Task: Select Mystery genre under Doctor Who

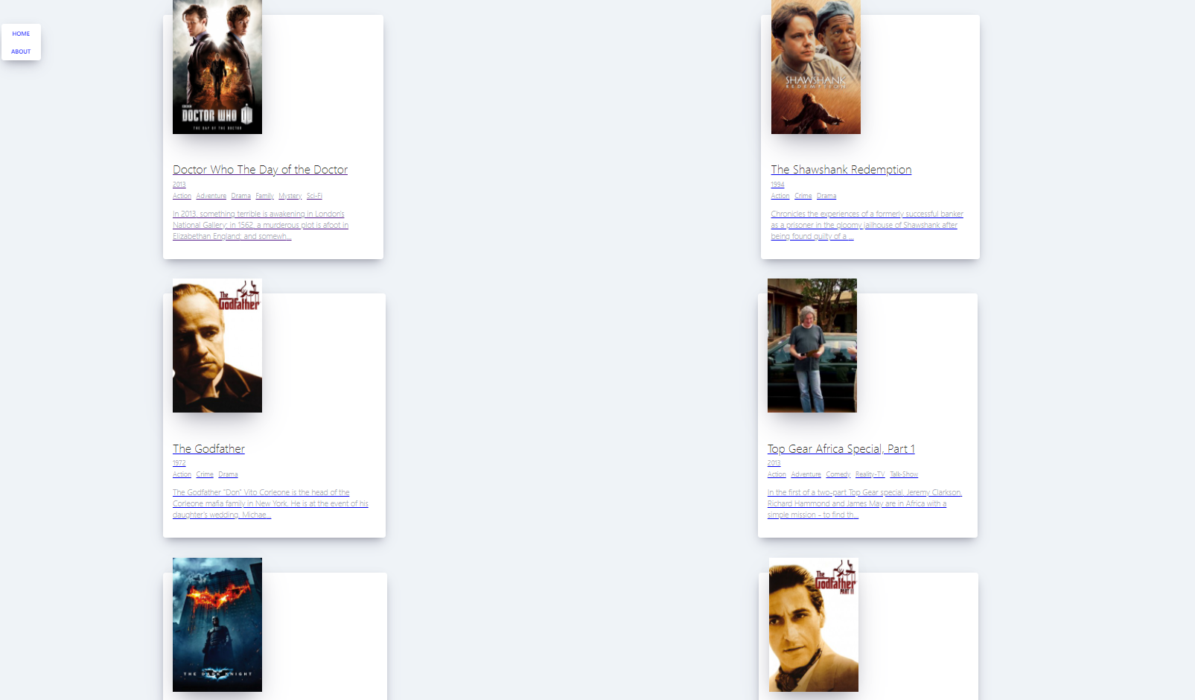Action: click(290, 196)
